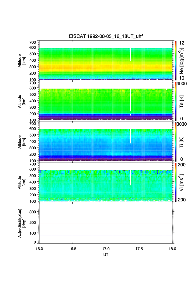Click the '18.0' tick label on the UT axis
The width and height of the screenshot is (189, 284).
pyautogui.click(x=172, y=249)
